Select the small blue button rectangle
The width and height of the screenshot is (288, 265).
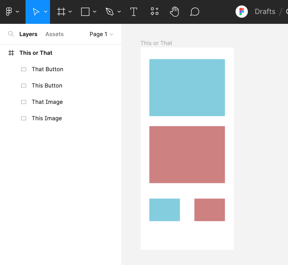164,210
